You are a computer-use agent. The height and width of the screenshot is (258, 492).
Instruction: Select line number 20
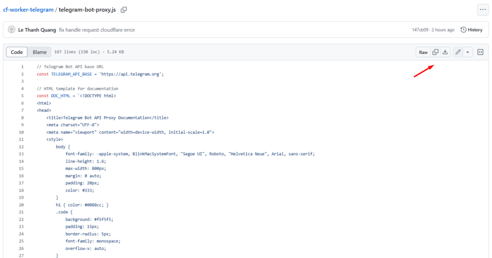coord(21,205)
